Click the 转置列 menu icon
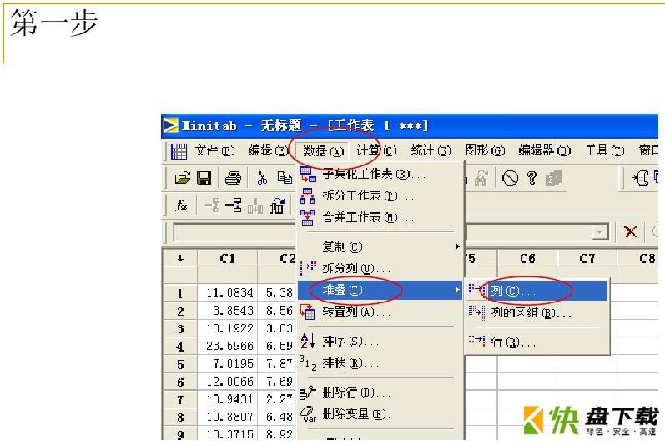 pyautogui.click(x=308, y=312)
